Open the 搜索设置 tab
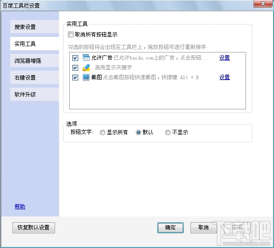The height and width of the screenshot is (248, 274). [35, 27]
